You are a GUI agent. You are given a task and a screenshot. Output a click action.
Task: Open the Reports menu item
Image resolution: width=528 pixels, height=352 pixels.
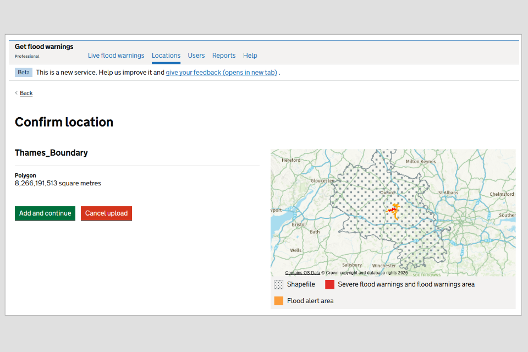click(x=224, y=56)
